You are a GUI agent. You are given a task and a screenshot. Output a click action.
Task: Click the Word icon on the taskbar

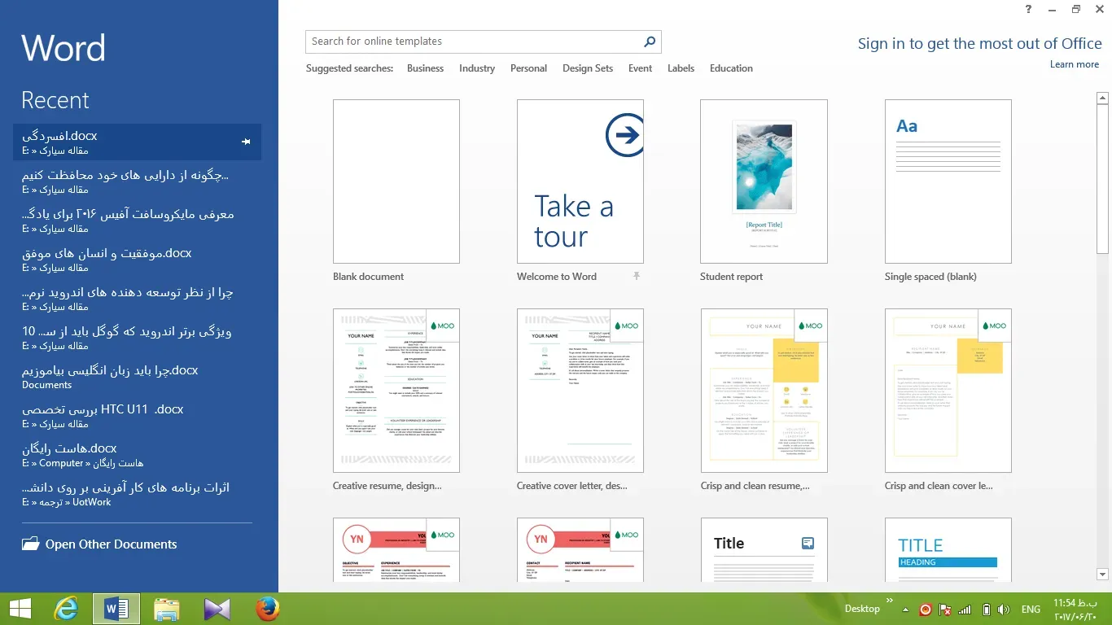coord(116,609)
